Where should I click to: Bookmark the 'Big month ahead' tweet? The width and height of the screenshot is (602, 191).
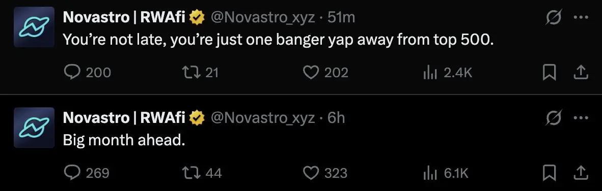pos(550,173)
